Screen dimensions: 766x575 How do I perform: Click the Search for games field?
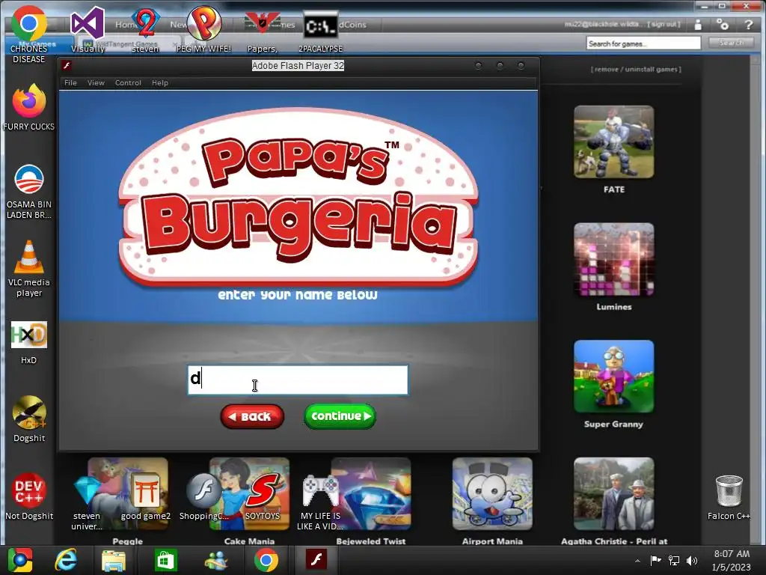[643, 43]
